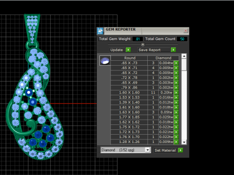Click the Gem Reporter logo icon
Image resolution: width=234 pixels, height=175 pixels.
(100, 31)
